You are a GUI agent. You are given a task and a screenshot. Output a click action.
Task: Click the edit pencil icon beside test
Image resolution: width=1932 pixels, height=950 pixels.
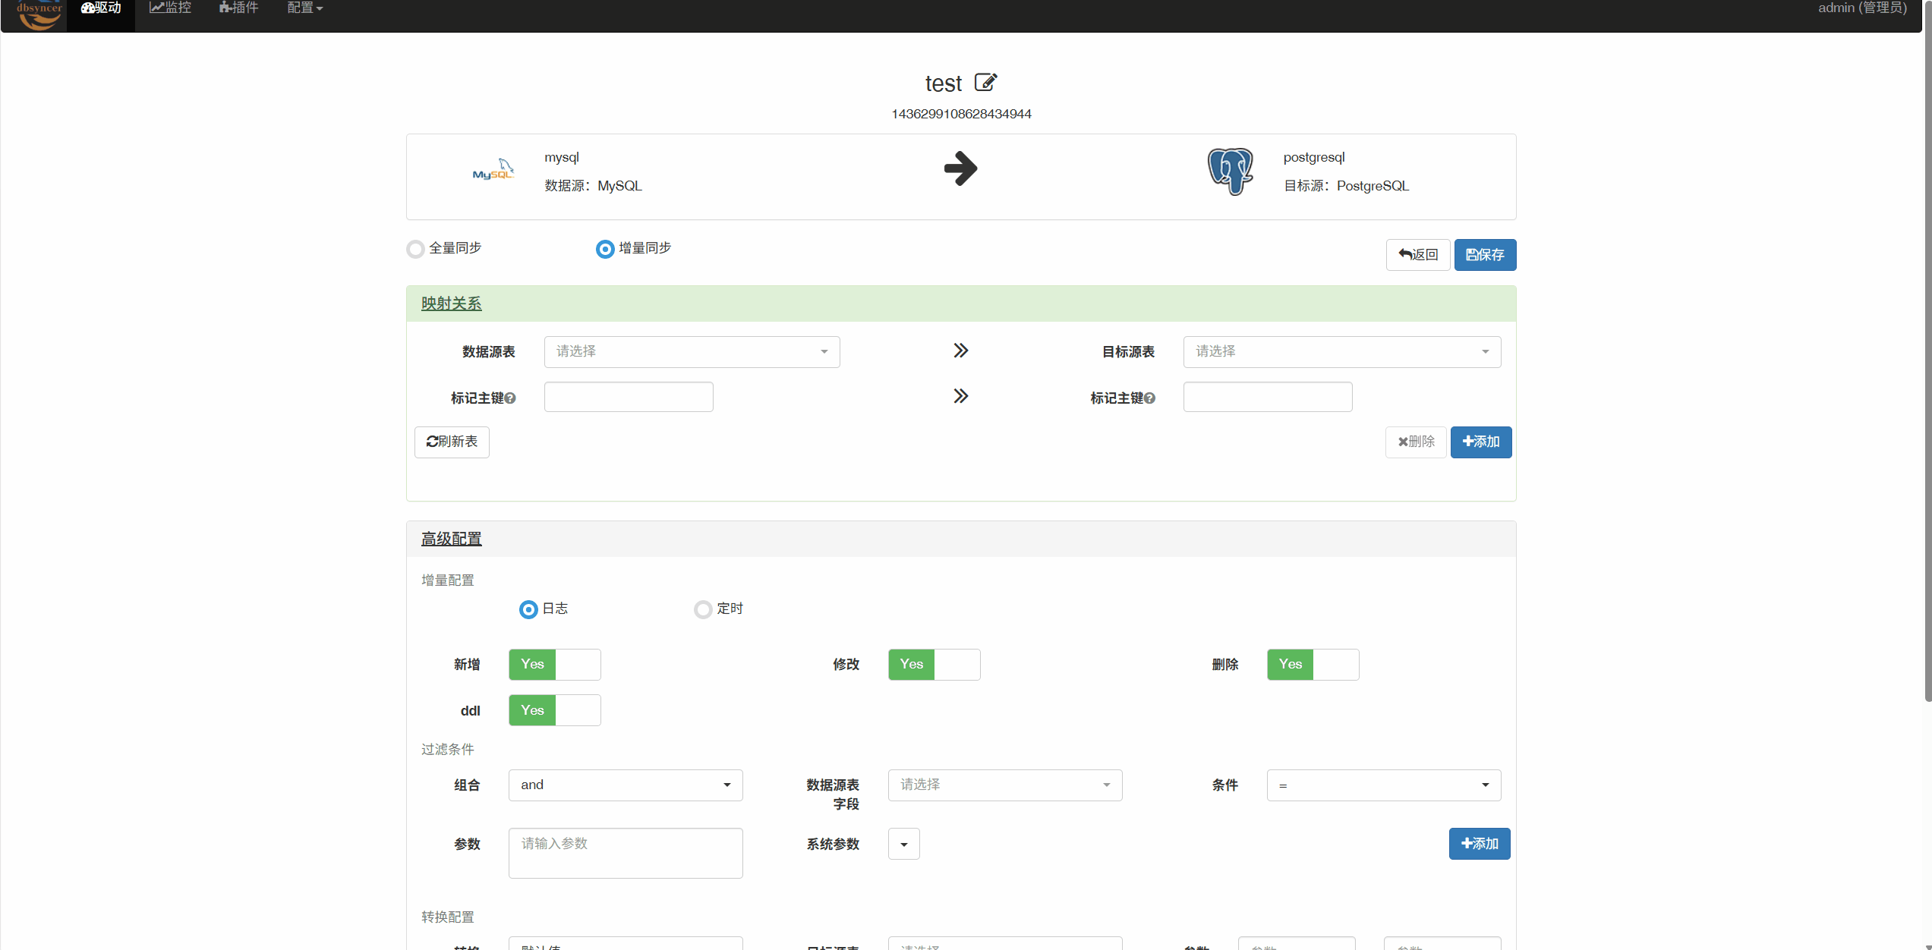click(x=985, y=82)
